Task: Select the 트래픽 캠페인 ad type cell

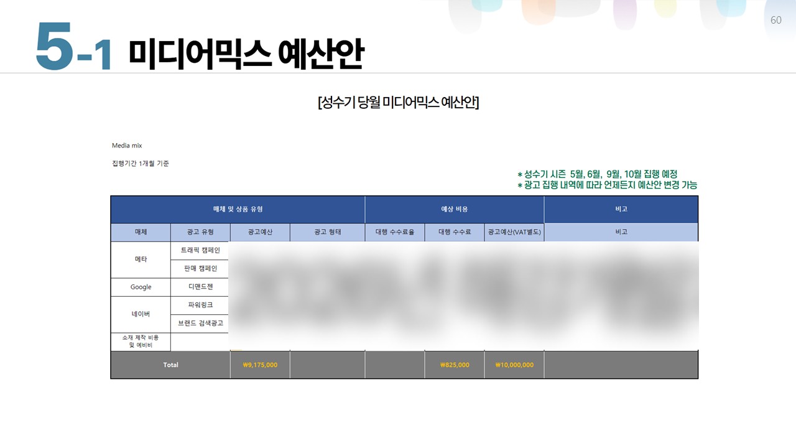Action: [200, 250]
